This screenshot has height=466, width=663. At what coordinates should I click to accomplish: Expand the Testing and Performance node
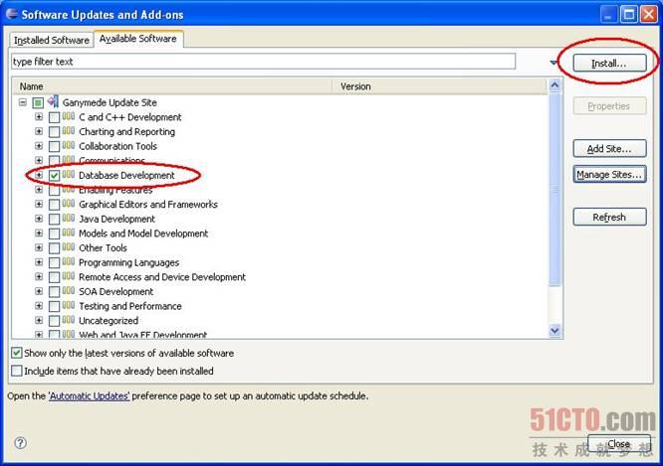(x=39, y=306)
